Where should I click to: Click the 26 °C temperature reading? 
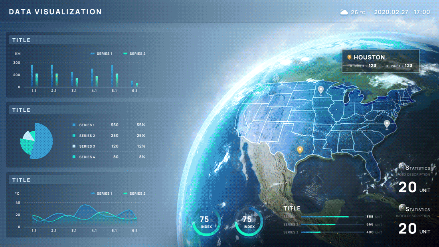tap(358, 12)
